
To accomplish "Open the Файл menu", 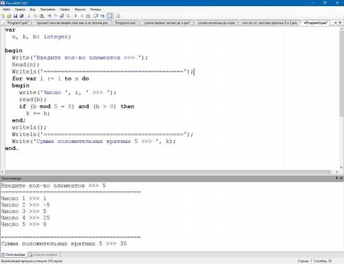I will tap(6, 10).
